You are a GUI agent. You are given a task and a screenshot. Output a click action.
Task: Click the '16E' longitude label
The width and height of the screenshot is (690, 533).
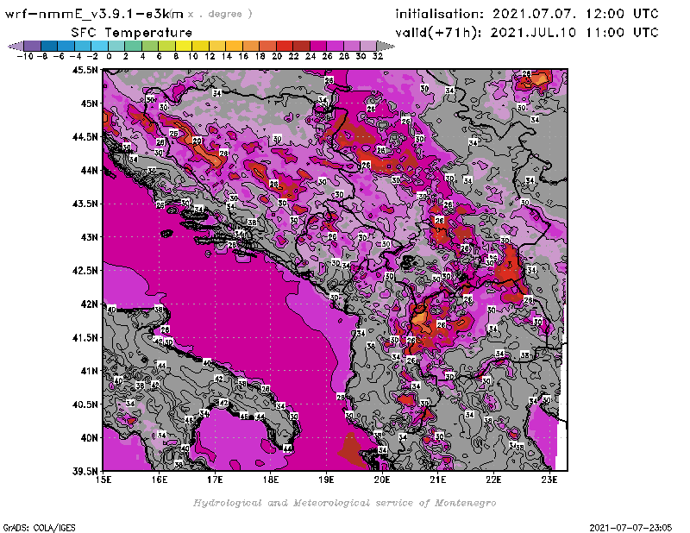[x=160, y=480]
